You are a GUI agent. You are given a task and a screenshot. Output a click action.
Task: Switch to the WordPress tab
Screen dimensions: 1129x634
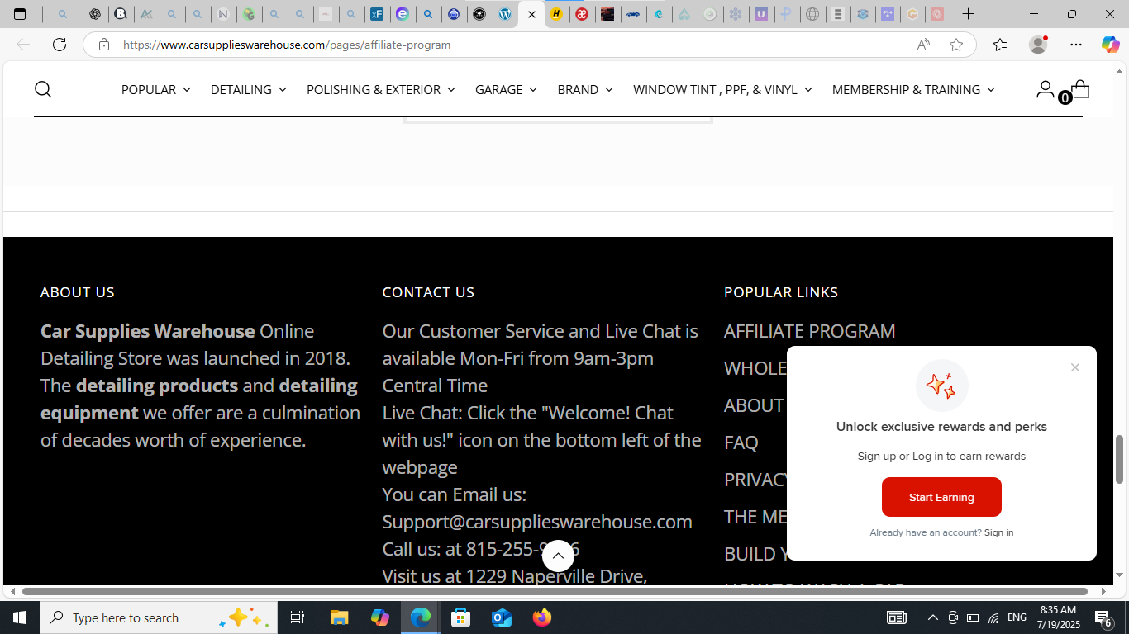[x=505, y=14]
